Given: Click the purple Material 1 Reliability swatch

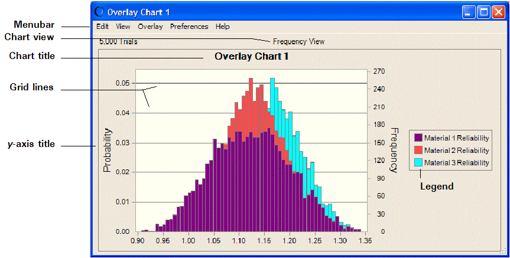Looking at the screenshot, I should [x=418, y=138].
